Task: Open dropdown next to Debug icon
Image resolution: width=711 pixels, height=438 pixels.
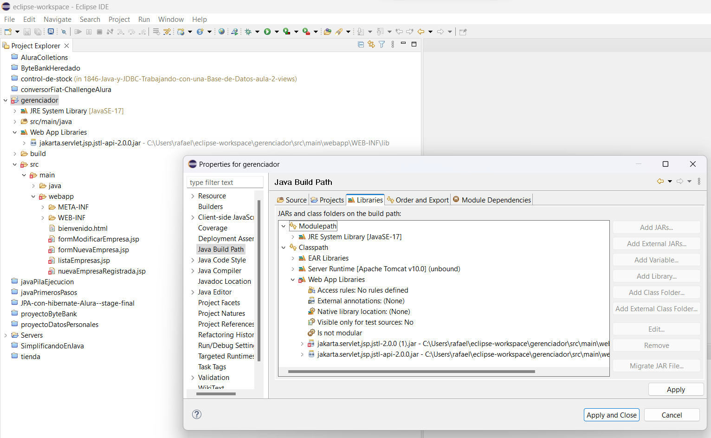Action: 257,32
